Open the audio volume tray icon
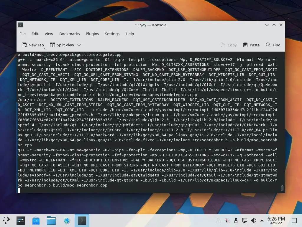The height and width of the screenshot is (227, 302). click(254, 220)
